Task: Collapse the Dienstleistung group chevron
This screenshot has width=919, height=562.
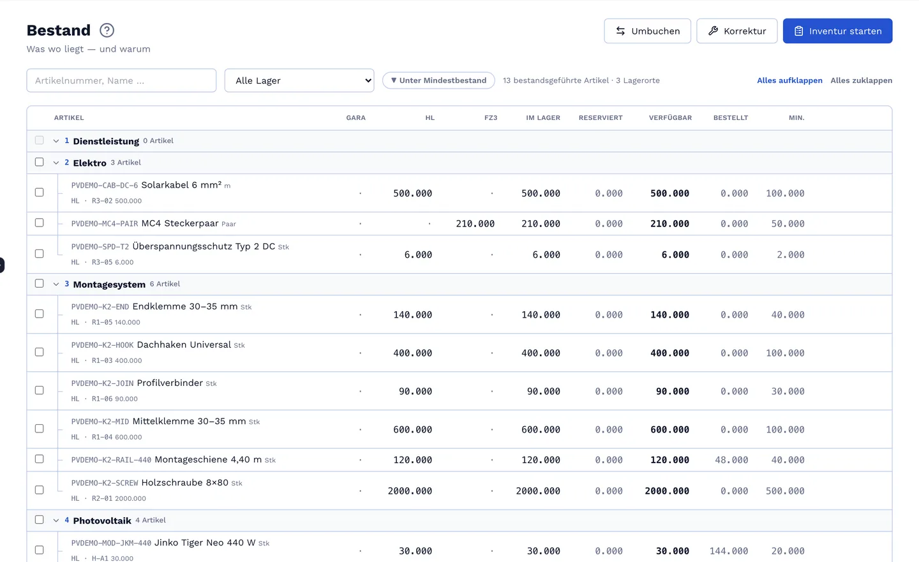Action: (56, 141)
